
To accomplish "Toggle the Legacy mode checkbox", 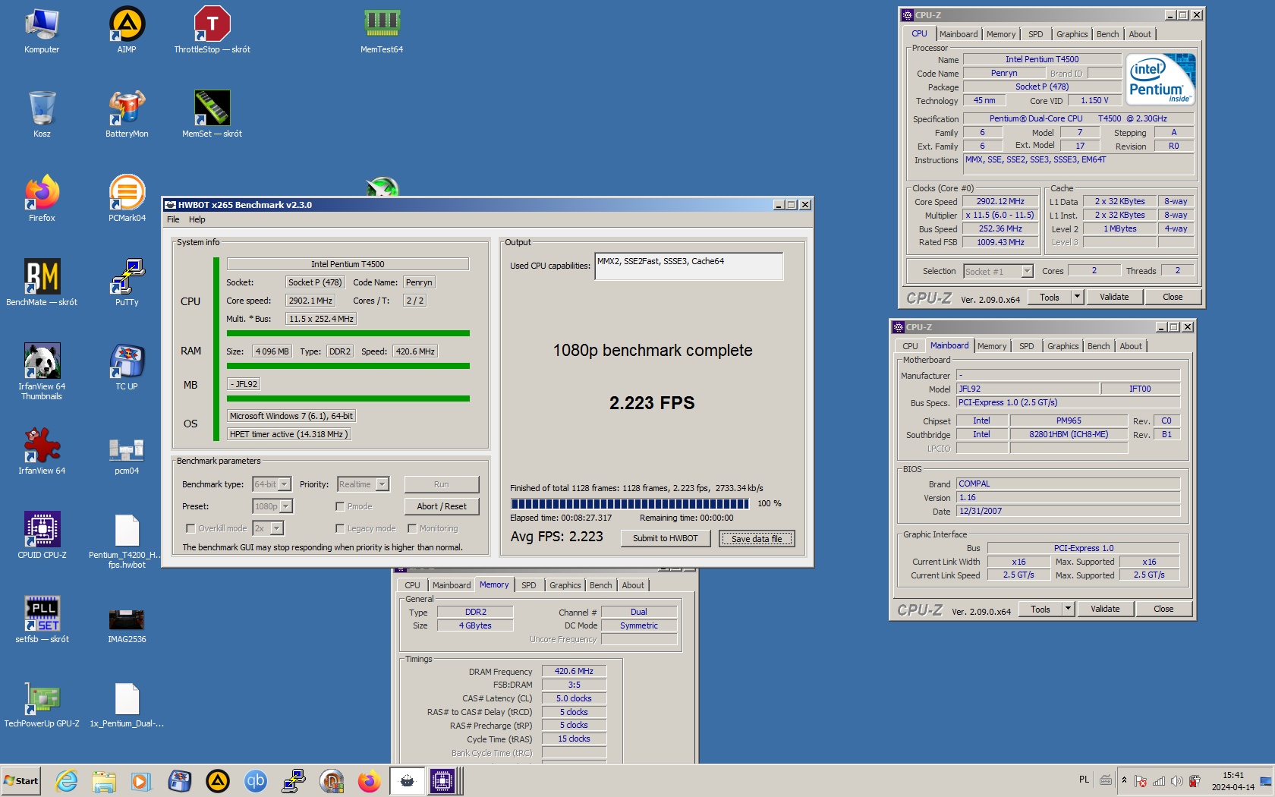I will click(340, 528).
